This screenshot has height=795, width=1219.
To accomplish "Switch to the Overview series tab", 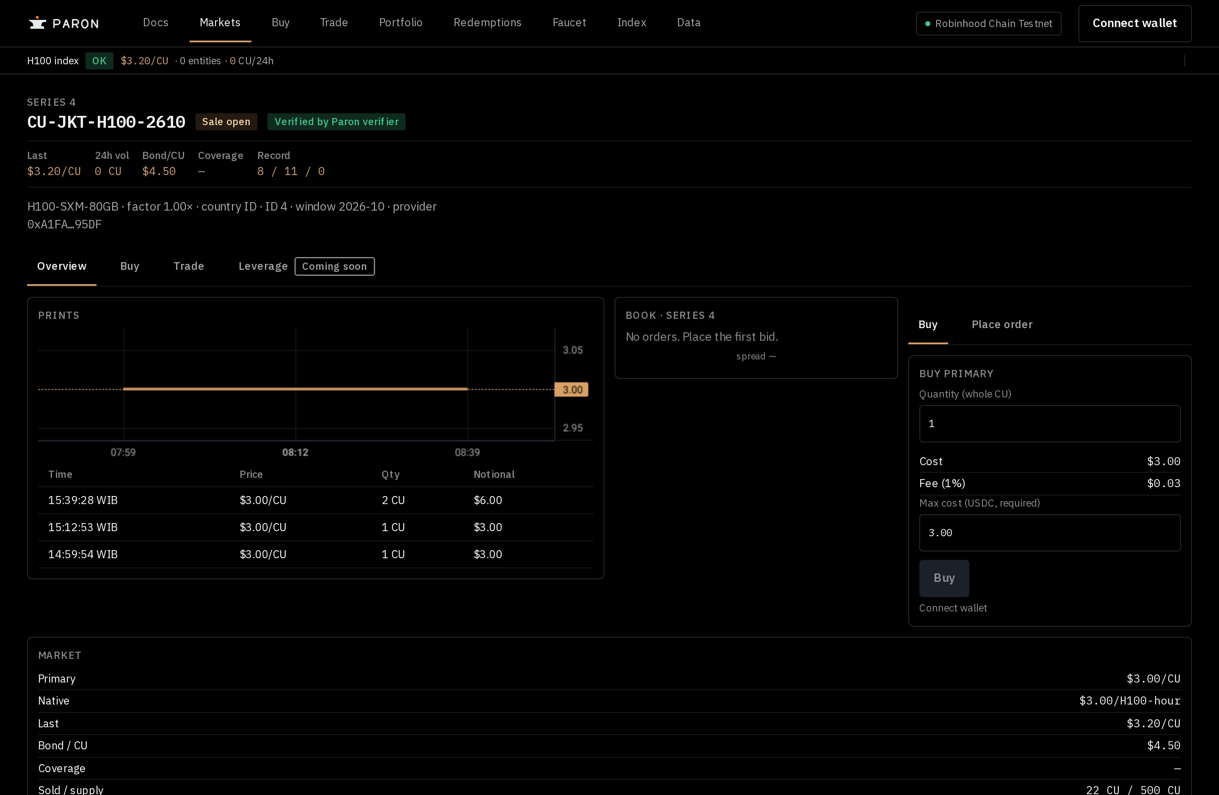I will [x=62, y=266].
